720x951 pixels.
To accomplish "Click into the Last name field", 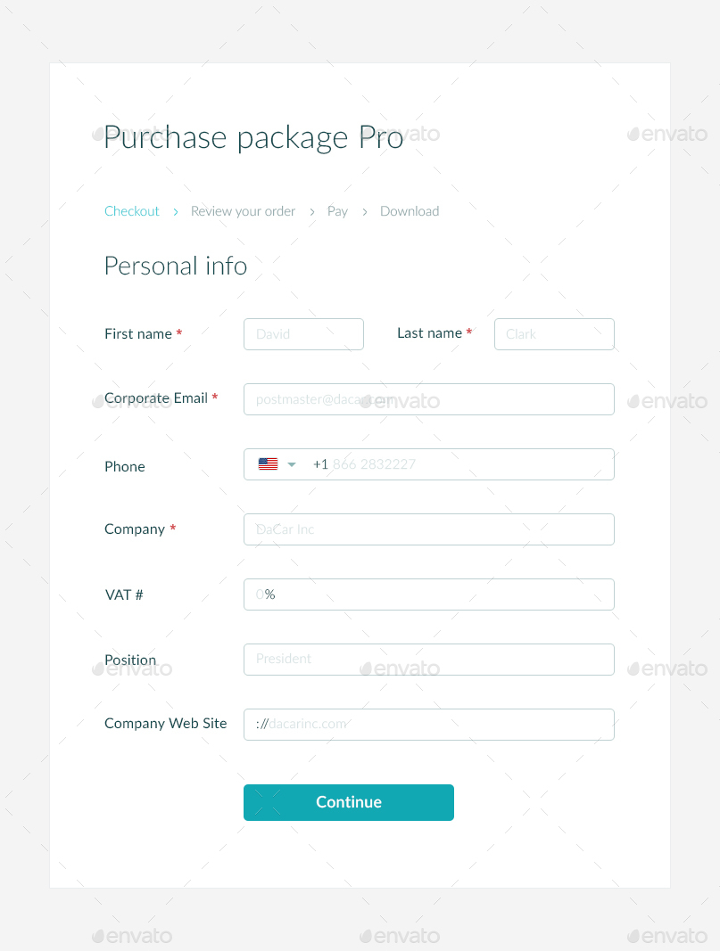I will [554, 334].
